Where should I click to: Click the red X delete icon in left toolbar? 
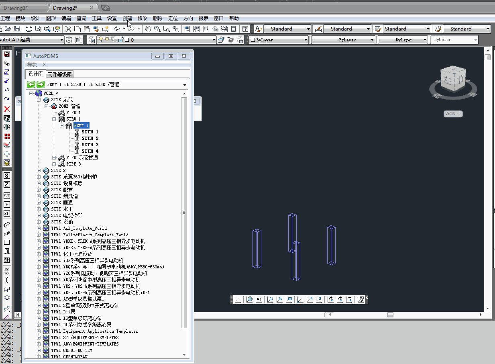point(7,109)
